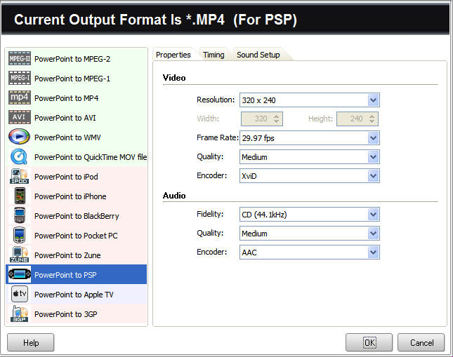
Task: Switch to the Timing tab
Action: click(x=214, y=55)
